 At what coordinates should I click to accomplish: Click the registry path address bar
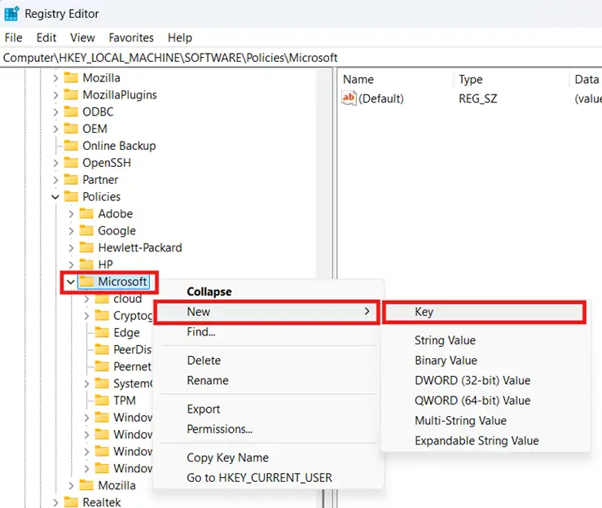pyautogui.click(x=301, y=58)
